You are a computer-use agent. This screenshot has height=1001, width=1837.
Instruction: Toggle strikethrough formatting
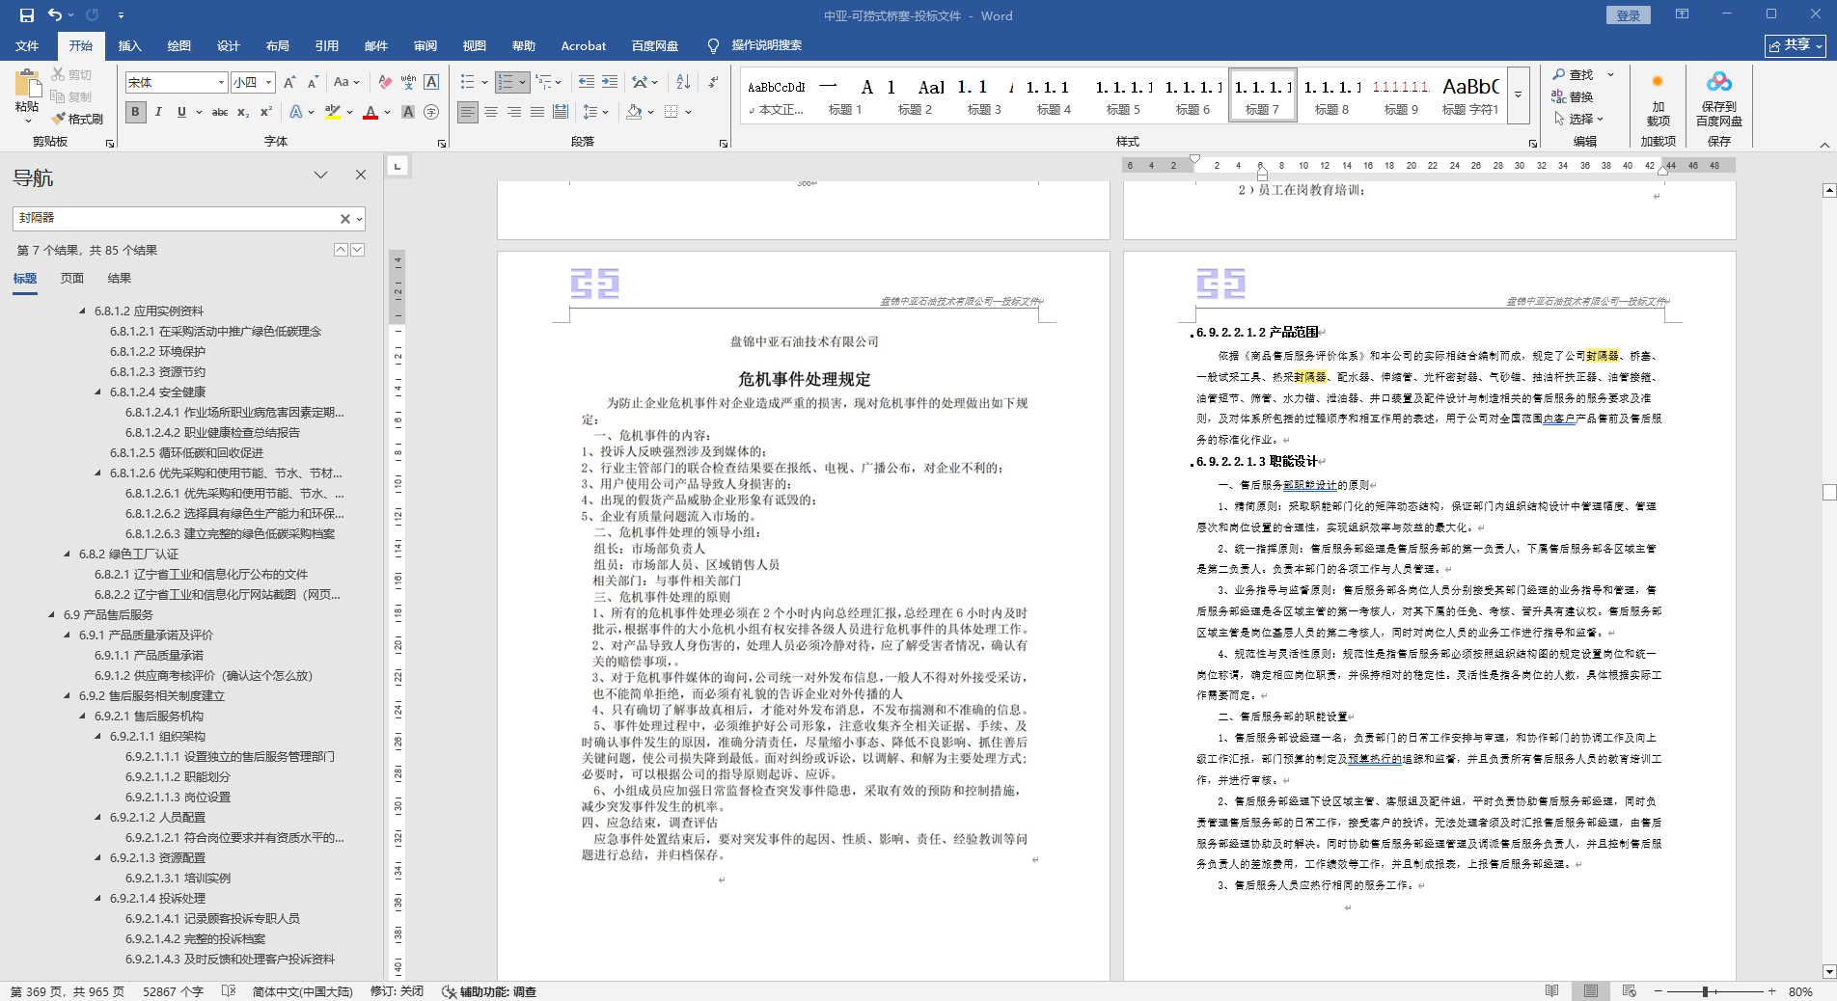220,112
